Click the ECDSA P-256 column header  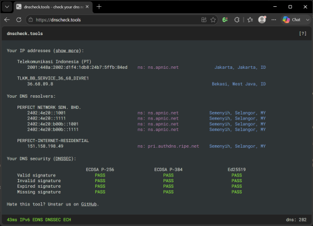pyautogui.click(x=100, y=170)
